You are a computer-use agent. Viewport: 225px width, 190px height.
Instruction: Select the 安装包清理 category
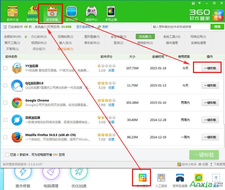pos(198,43)
